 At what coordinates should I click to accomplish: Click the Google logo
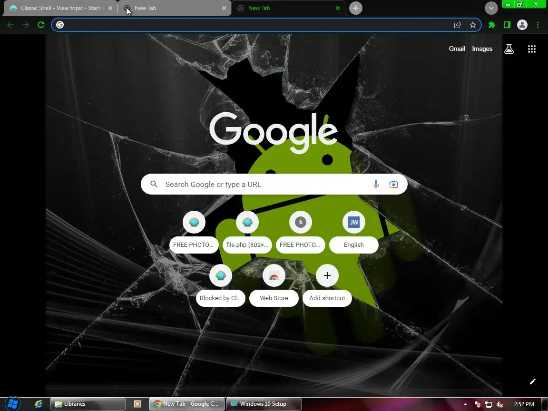(x=274, y=132)
